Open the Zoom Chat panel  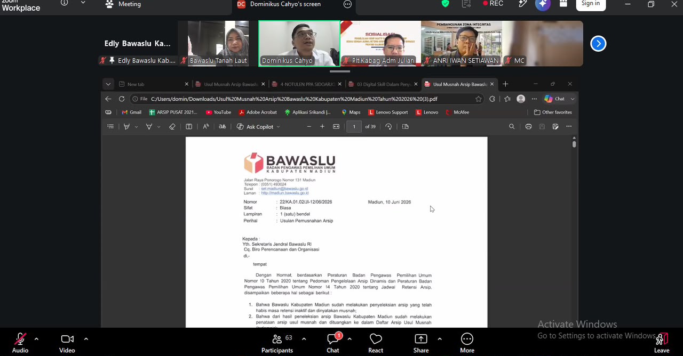click(x=333, y=343)
